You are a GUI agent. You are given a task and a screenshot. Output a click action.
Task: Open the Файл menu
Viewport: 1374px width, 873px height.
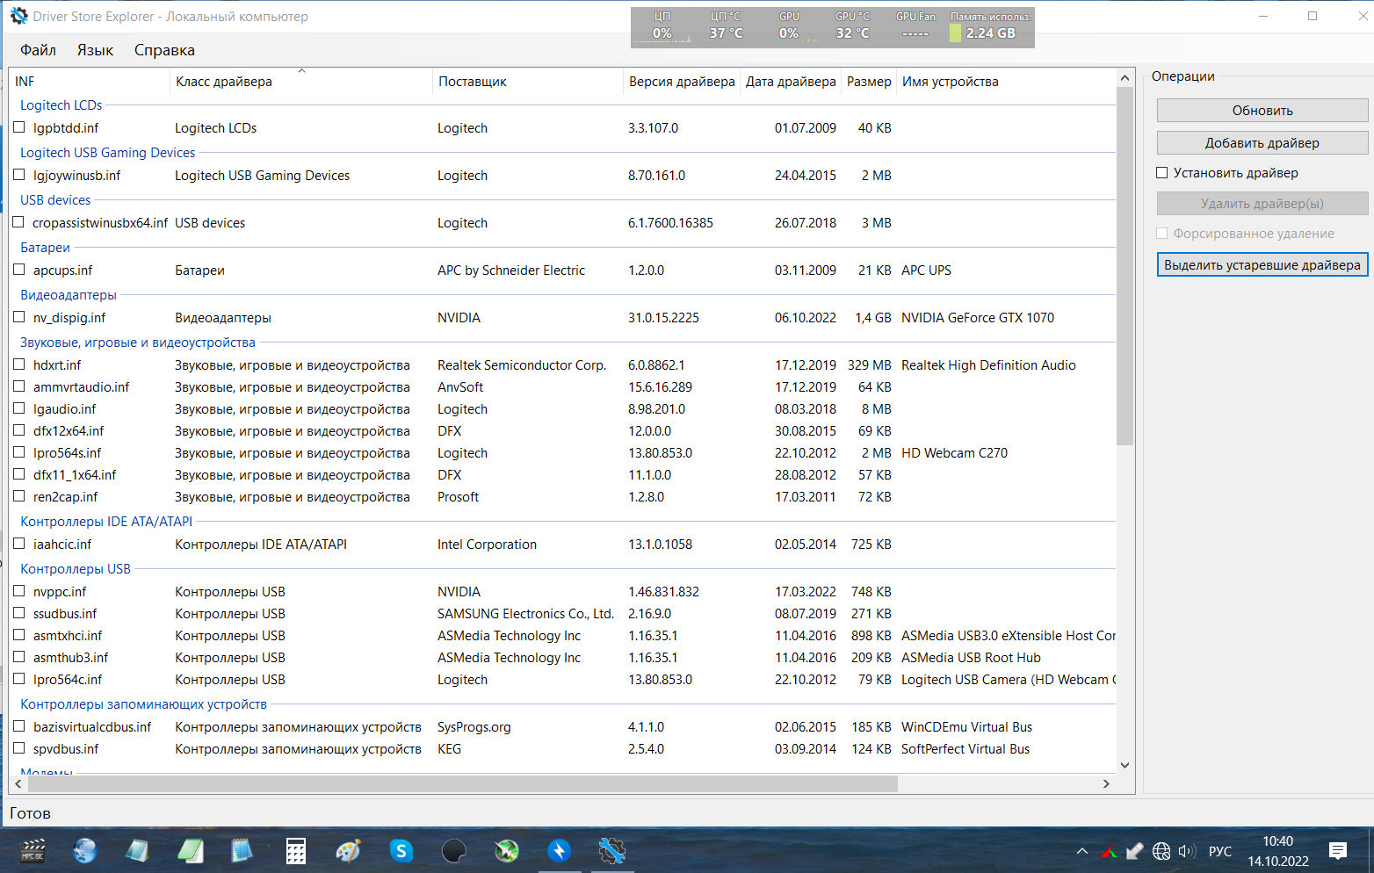(x=38, y=50)
